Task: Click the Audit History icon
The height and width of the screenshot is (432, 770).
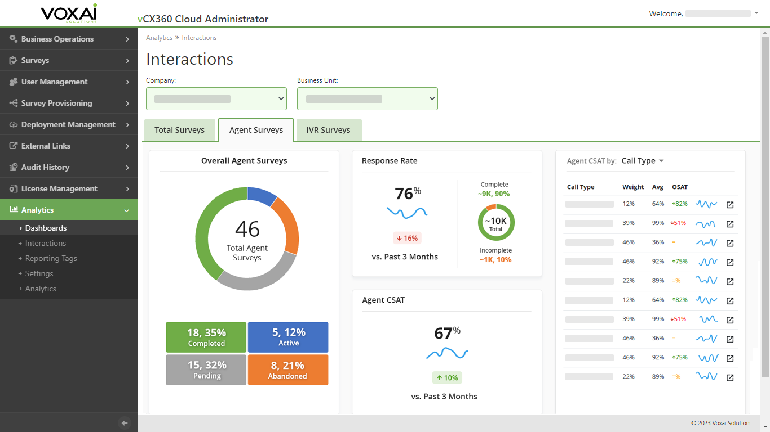Action: [14, 167]
